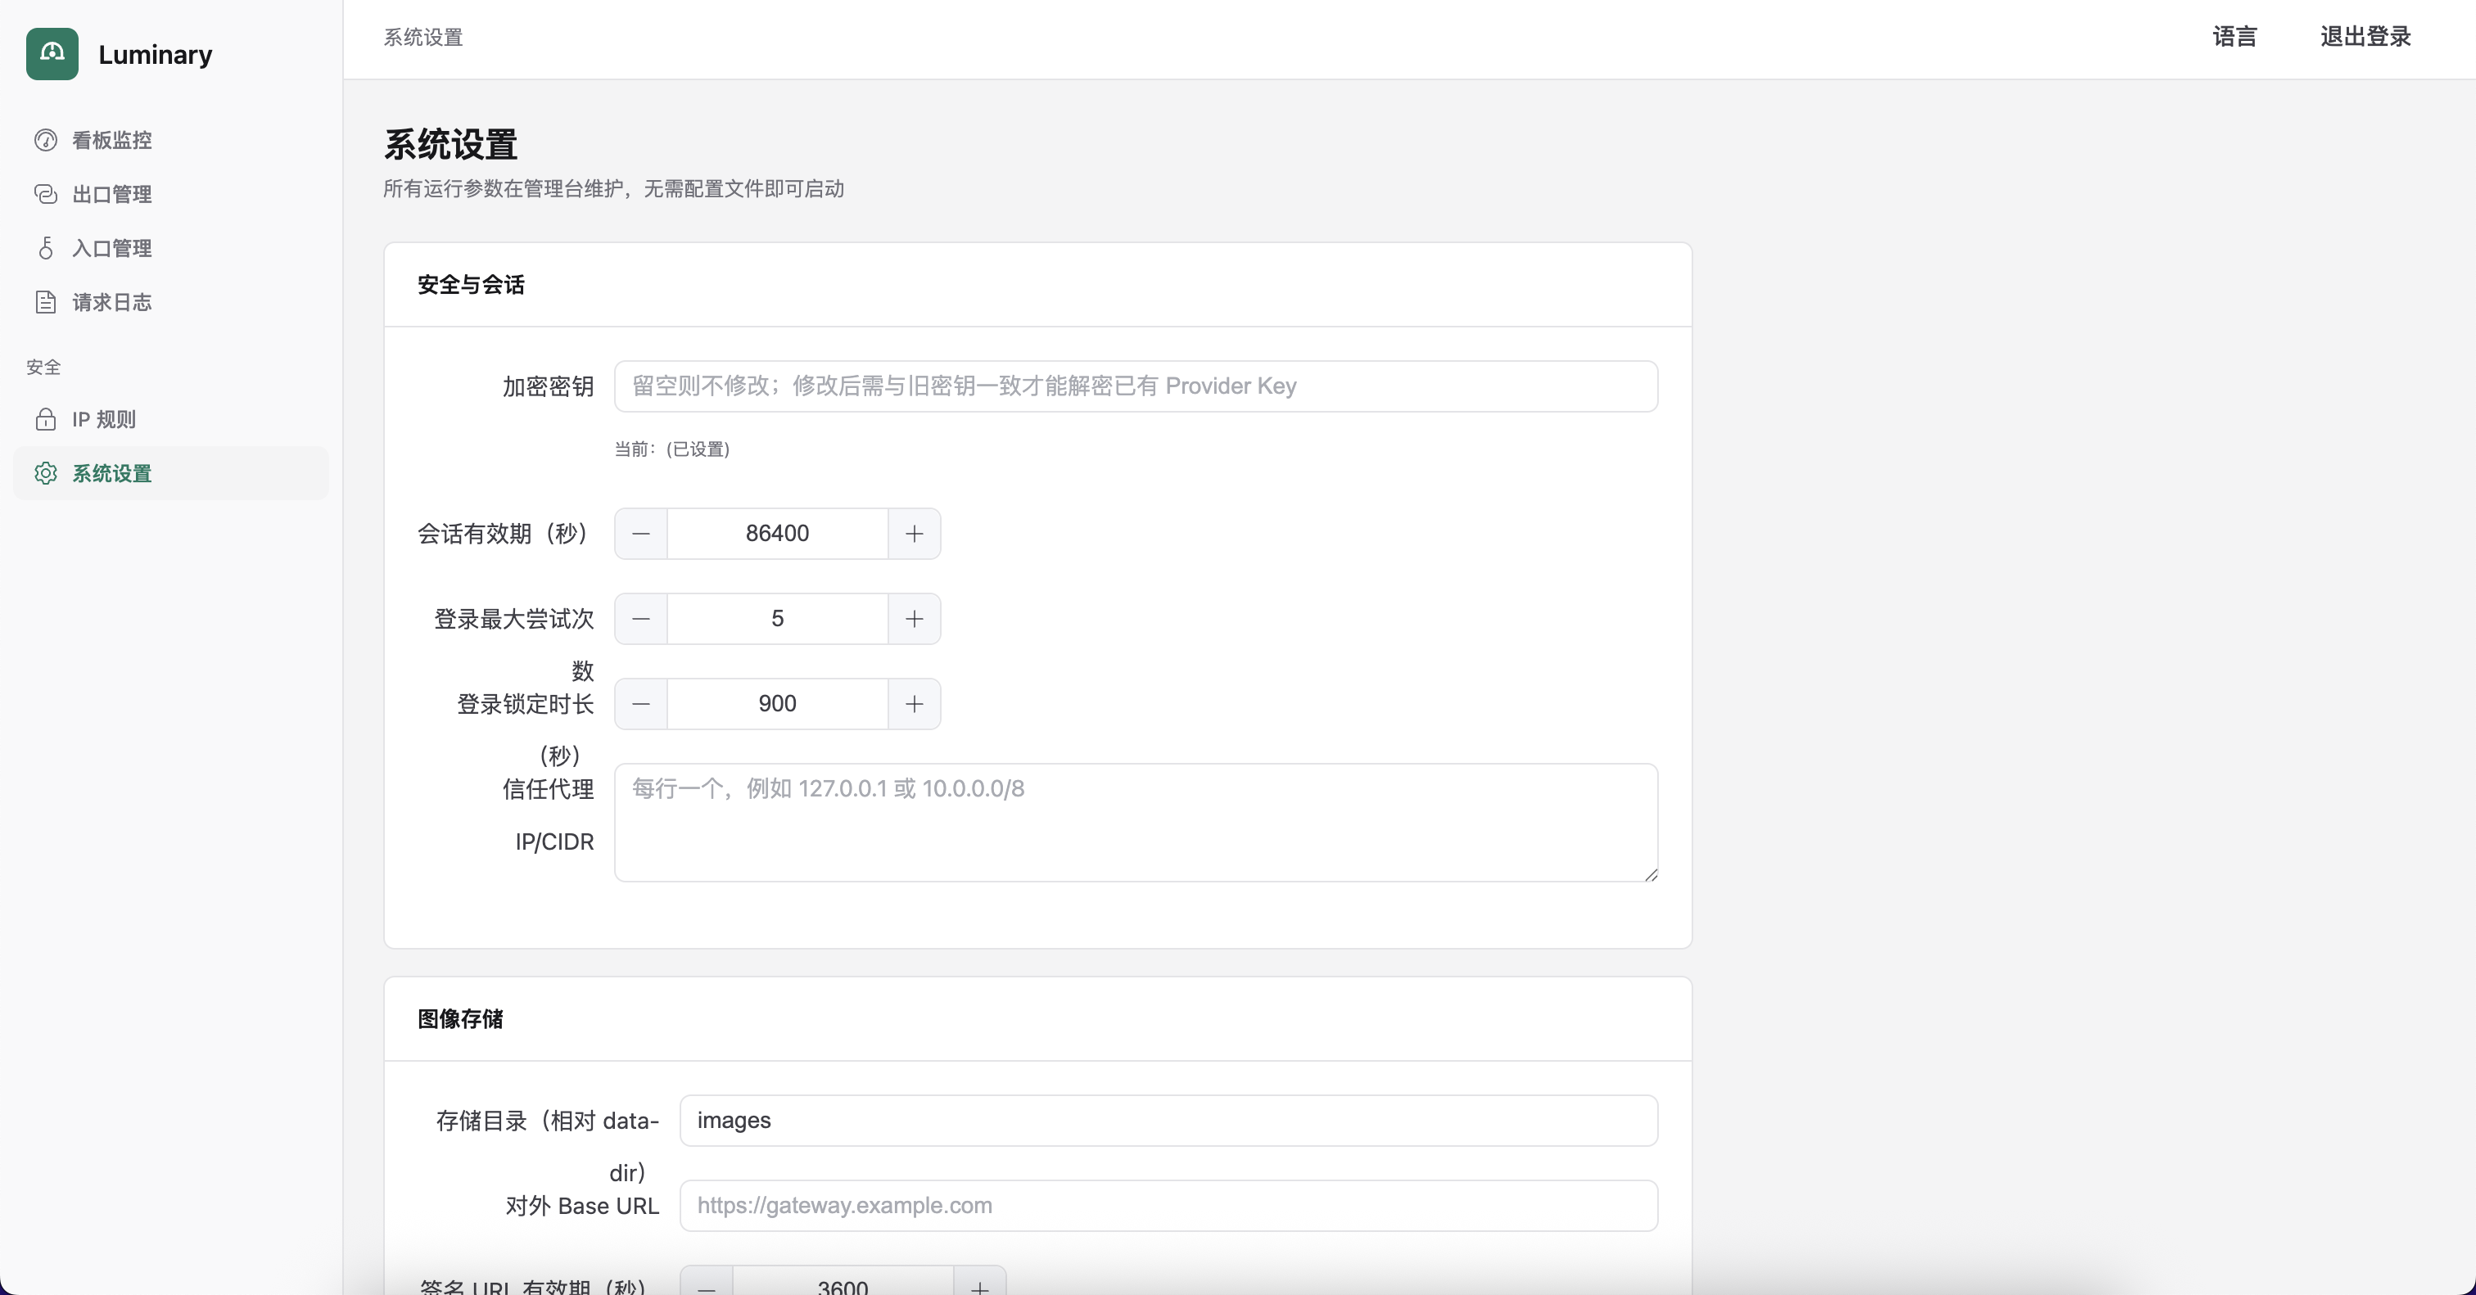Click the 系统设置 gear icon

tap(45, 472)
